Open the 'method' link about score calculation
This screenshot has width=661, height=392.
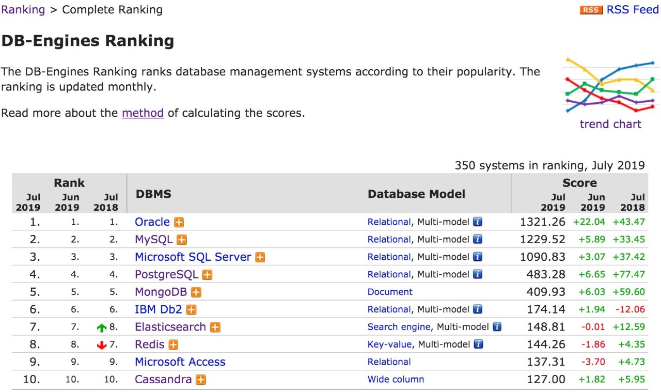click(x=143, y=113)
